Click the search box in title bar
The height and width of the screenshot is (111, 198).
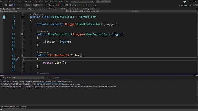(82, 2)
